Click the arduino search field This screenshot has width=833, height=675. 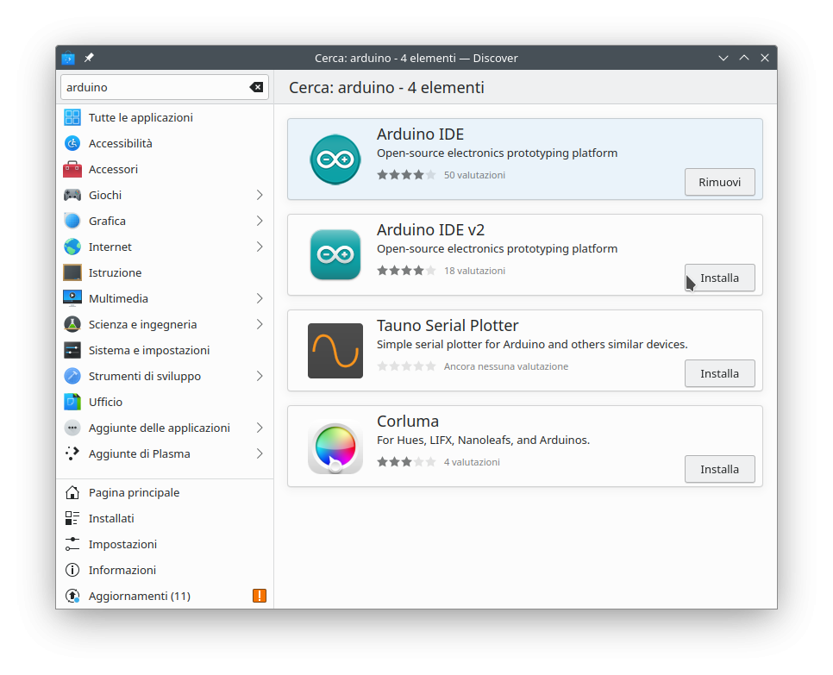pos(165,87)
